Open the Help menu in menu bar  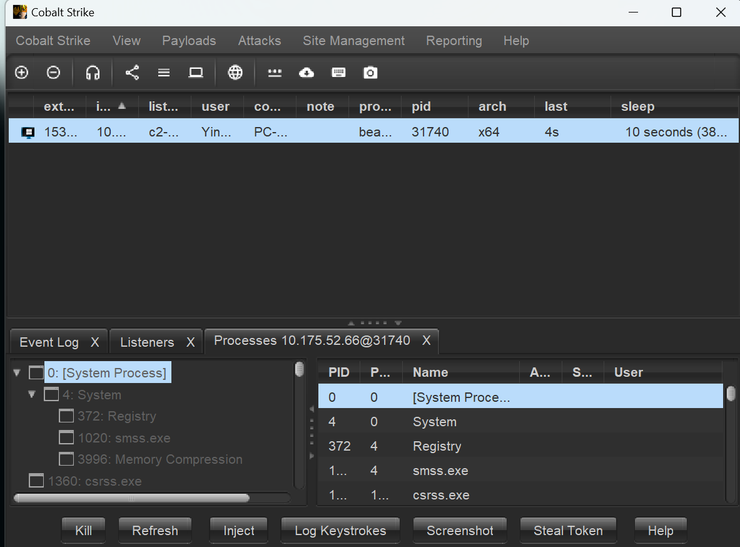(x=516, y=41)
